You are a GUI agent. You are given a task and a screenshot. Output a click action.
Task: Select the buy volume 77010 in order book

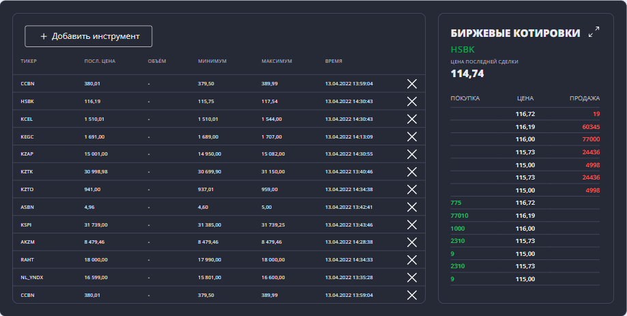[x=461, y=215]
